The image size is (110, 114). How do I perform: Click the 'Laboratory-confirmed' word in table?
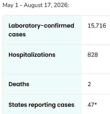[x=41, y=26]
